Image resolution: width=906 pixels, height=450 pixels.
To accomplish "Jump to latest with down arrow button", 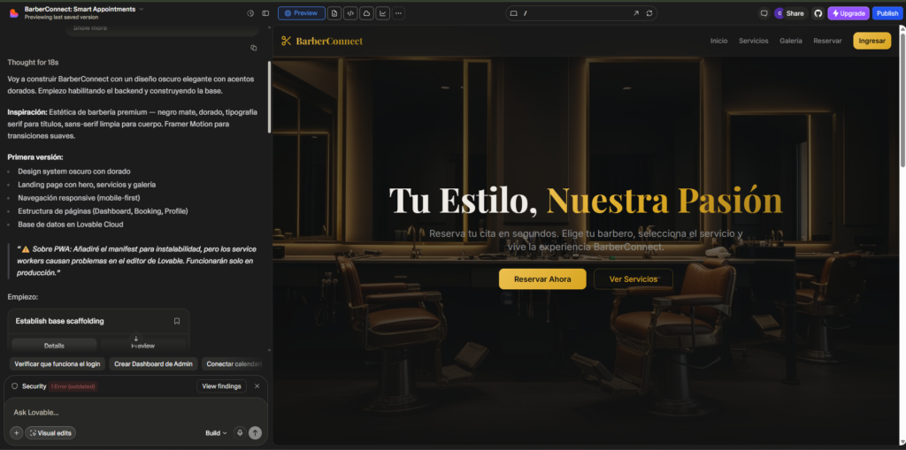I will (135, 339).
